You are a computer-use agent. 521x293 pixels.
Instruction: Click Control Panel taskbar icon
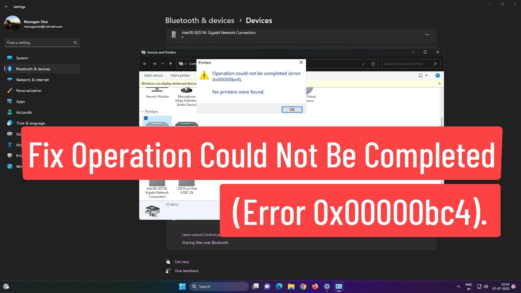(x=339, y=286)
